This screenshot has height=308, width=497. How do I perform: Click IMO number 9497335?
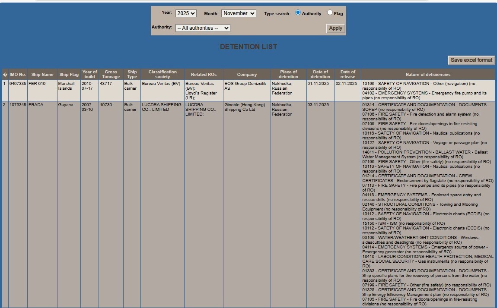(18, 84)
